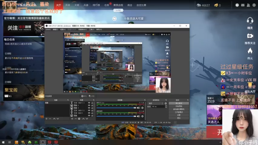Switch to game 排行榜 tab
This screenshot has width=258, height=145.
(96, 5)
